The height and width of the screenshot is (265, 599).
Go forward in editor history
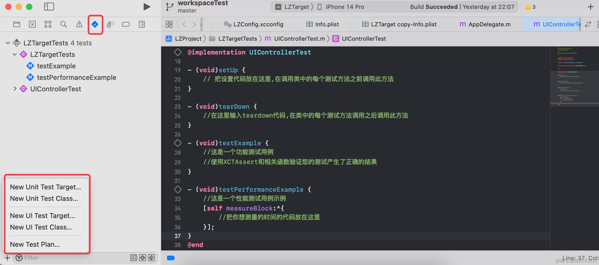click(194, 24)
